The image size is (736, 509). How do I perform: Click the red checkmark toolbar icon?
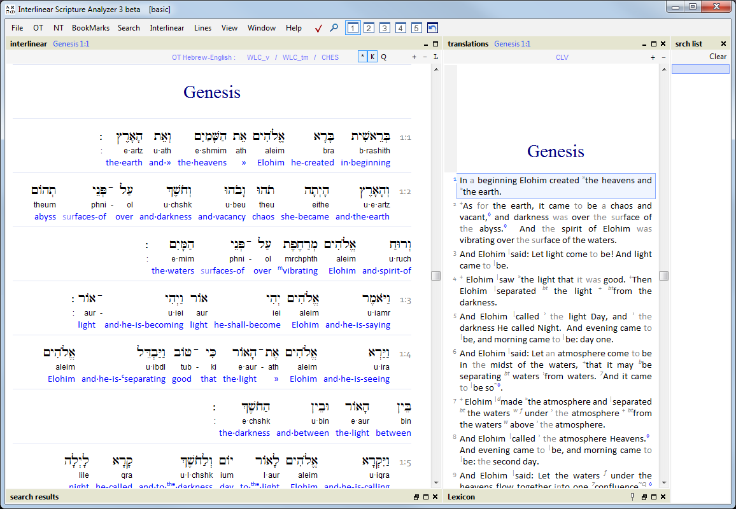(x=318, y=28)
